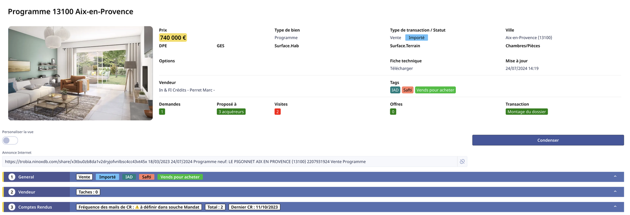Toggle the Personnaliser la vue switch
The image size is (630, 215).
coord(10,140)
